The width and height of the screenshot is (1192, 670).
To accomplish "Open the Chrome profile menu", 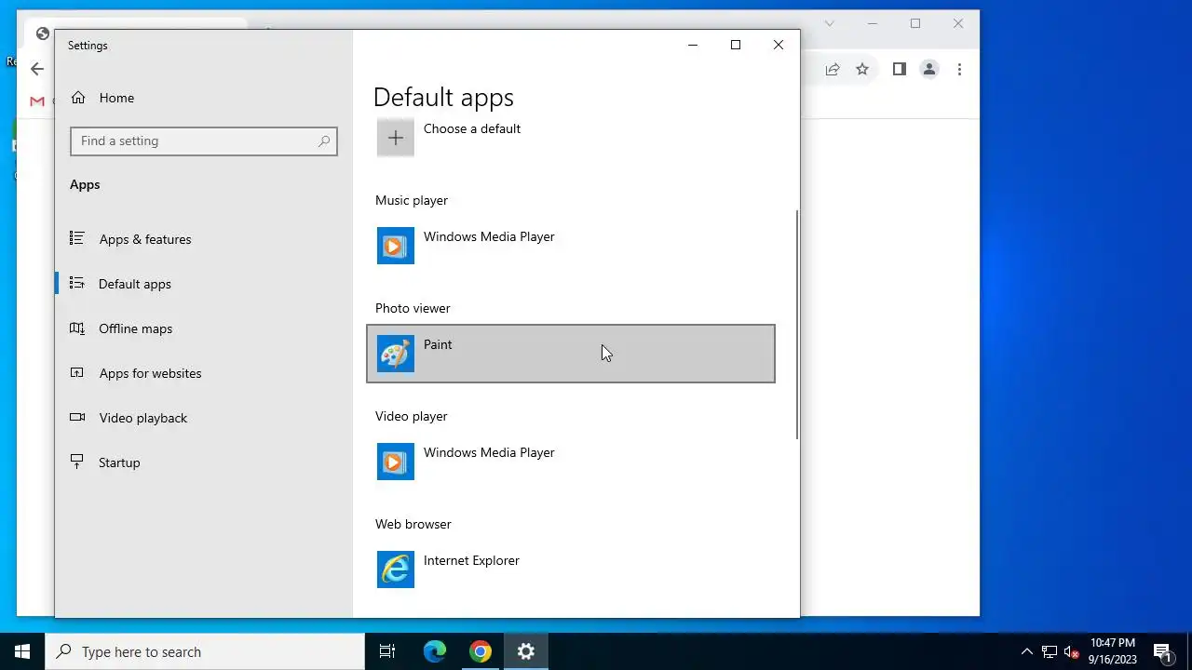I will coord(929,69).
